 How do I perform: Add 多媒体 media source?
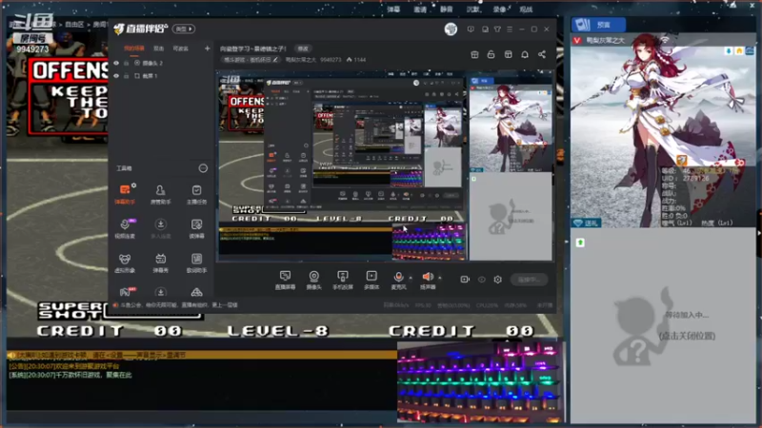[371, 280]
